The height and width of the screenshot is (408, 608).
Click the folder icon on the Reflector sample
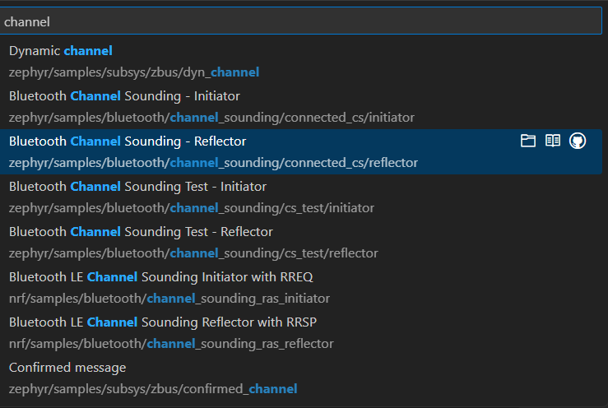click(528, 141)
